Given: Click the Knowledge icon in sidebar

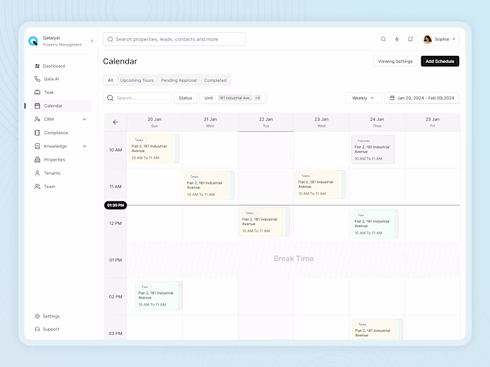Looking at the screenshot, I should pyautogui.click(x=37, y=146).
